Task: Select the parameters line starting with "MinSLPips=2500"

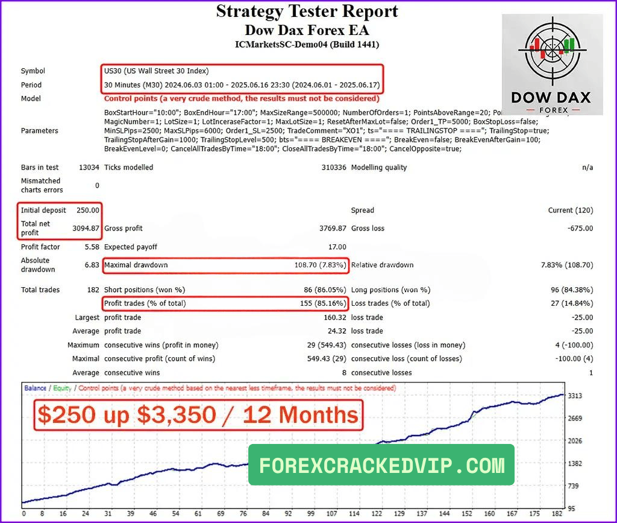Action: pyautogui.click(x=327, y=131)
